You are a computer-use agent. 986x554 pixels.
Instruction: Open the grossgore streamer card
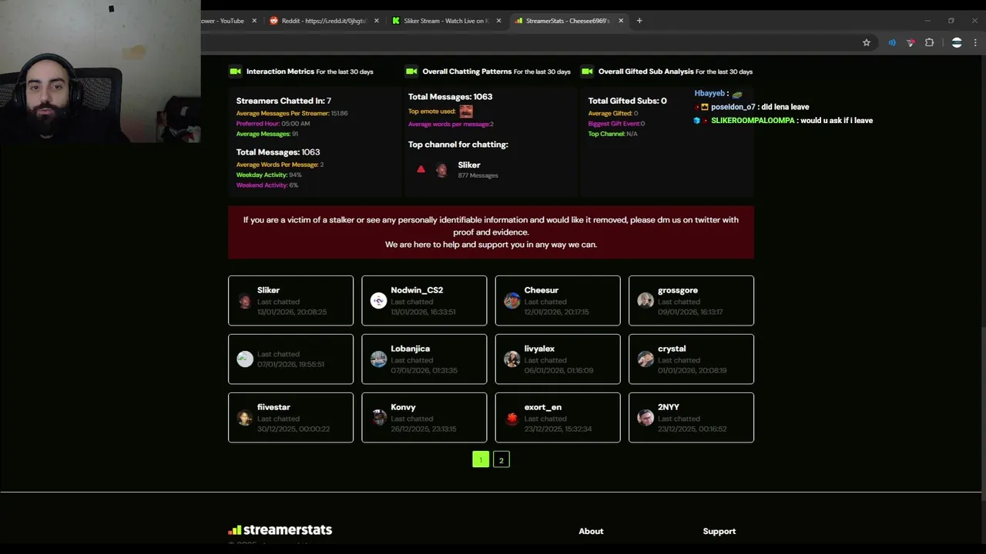tap(691, 300)
